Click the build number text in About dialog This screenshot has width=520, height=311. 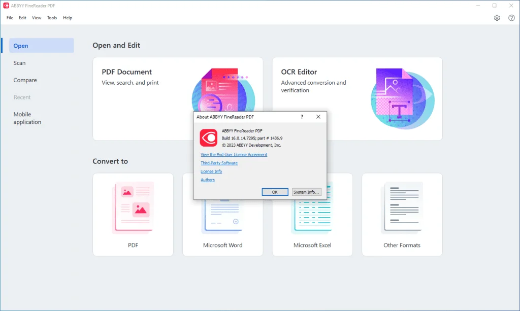tap(252, 138)
